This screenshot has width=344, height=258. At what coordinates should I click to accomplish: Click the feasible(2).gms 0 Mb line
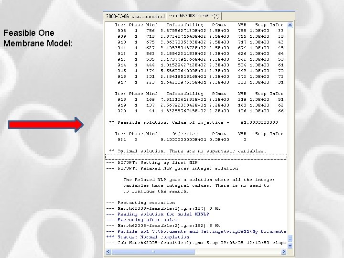tap(163, 208)
